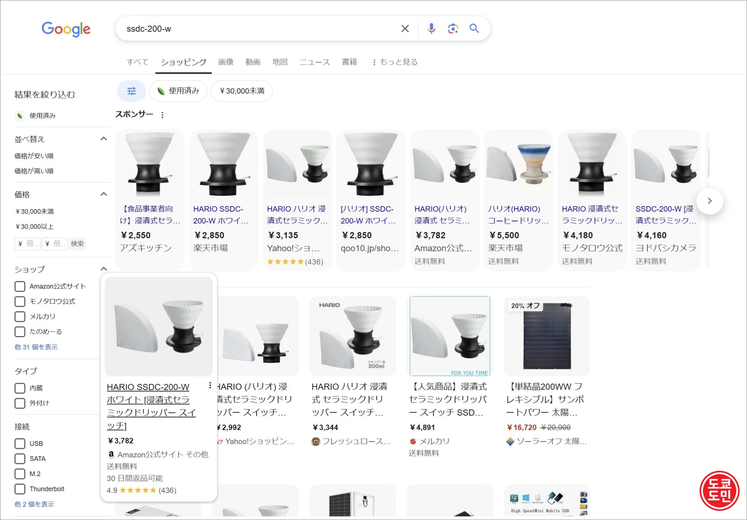Open Google Lens image search icon
The height and width of the screenshot is (520, 747).
pyautogui.click(x=453, y=28)
